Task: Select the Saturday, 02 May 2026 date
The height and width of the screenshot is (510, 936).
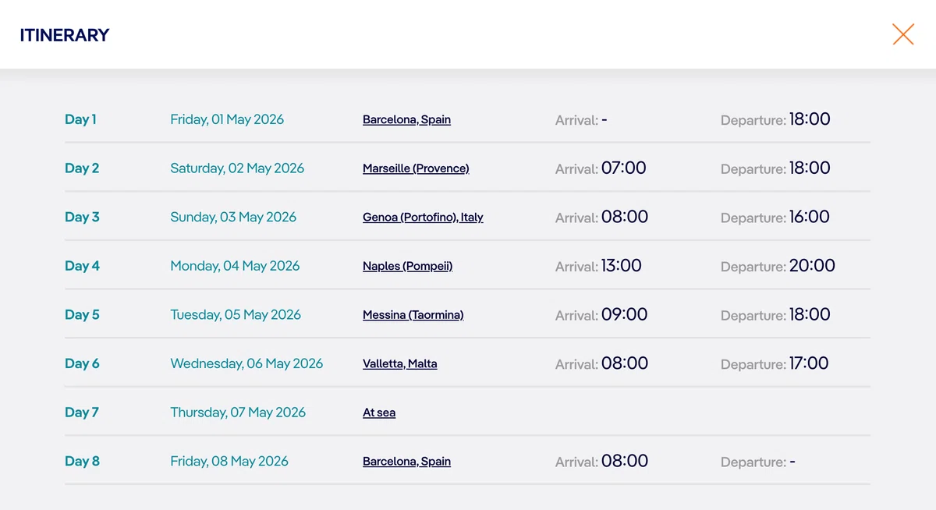Action: click(x=237, y=168)
